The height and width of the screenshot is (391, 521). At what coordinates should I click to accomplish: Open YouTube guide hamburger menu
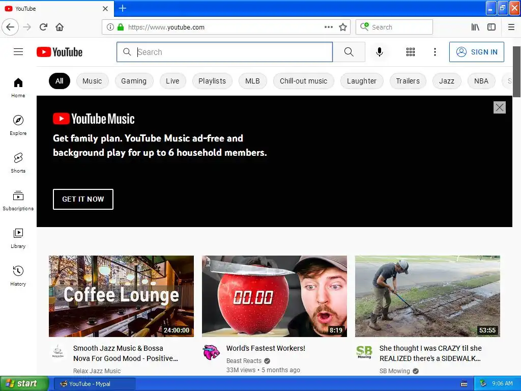[18, 52]
